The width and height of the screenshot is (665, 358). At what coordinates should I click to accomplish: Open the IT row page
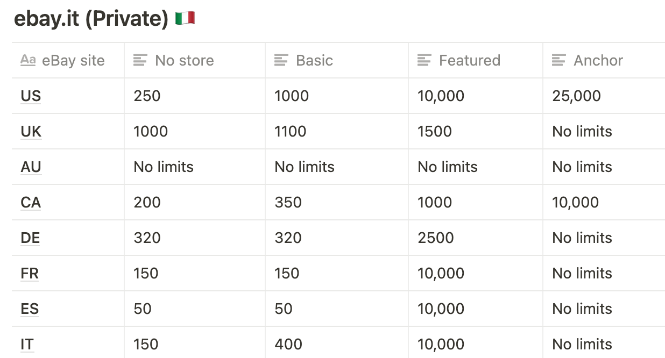coord(27,344)
